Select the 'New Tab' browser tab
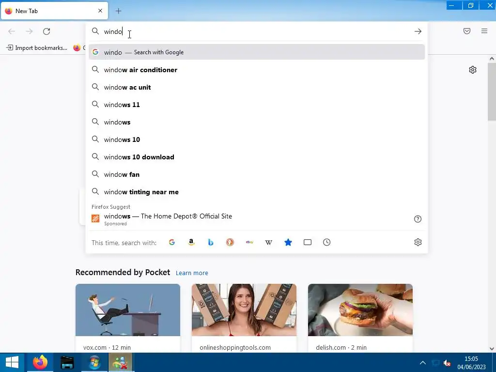 pyautogui.click(x=54, y=11)
